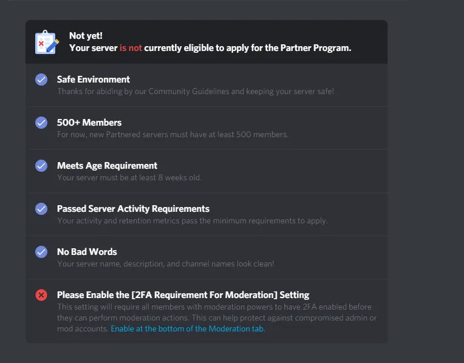
Task: Click the Safe Environment checkmark icon
Action: click(x=41, y=80)
